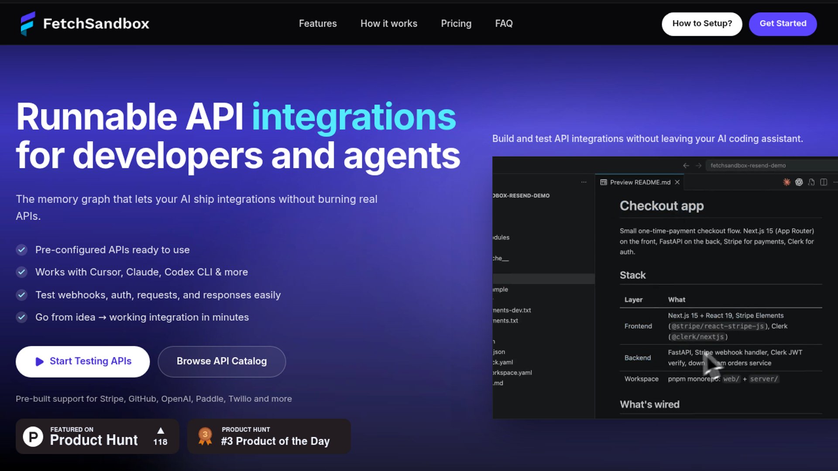Screen dimensions: 838x471
Task: Click the 'Pre-built support for Stripe, GitHub' text
Action: pos(154,399)
